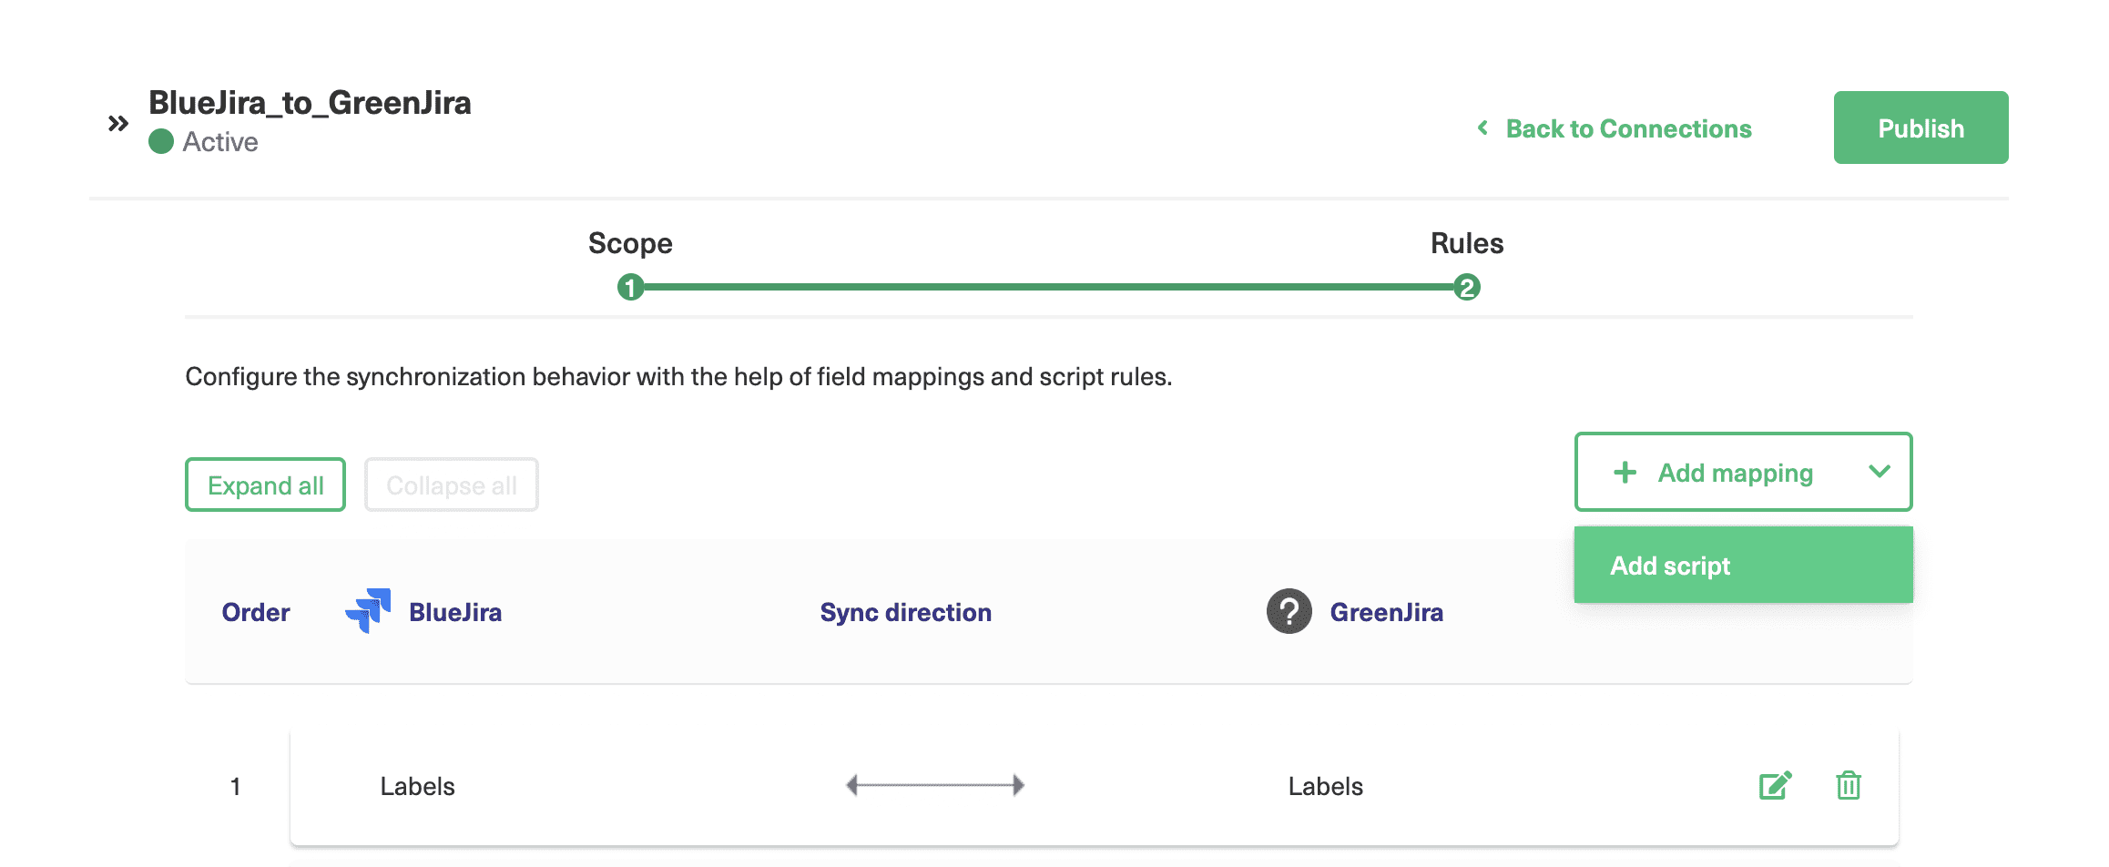Viewport: 2109px width, 867px height.
Task: Click the Order column header
Action: coord(256,612)
